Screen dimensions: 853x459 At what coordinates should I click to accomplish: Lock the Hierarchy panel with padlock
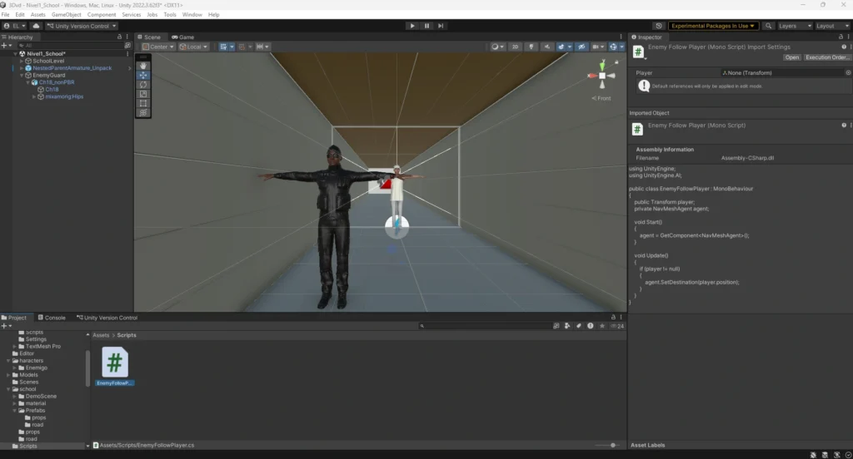tap(119, 37)
